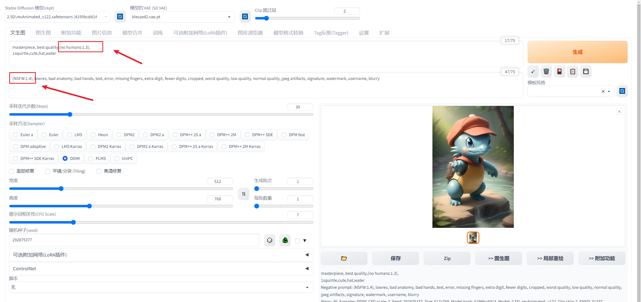Adjust the Clip skip slider handle
This screenshot has height=302, width=641.
pos(266,18)
